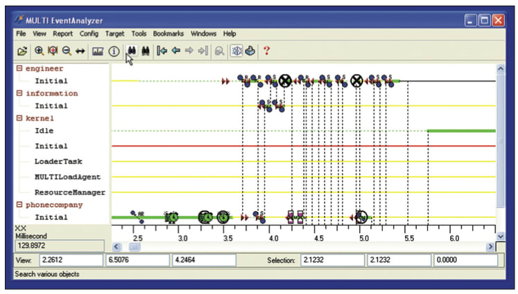Image resolution: width=518 pixels, height=294 pixels.
Task: Open the chart summary icon
Action: (x=98, y=51)
